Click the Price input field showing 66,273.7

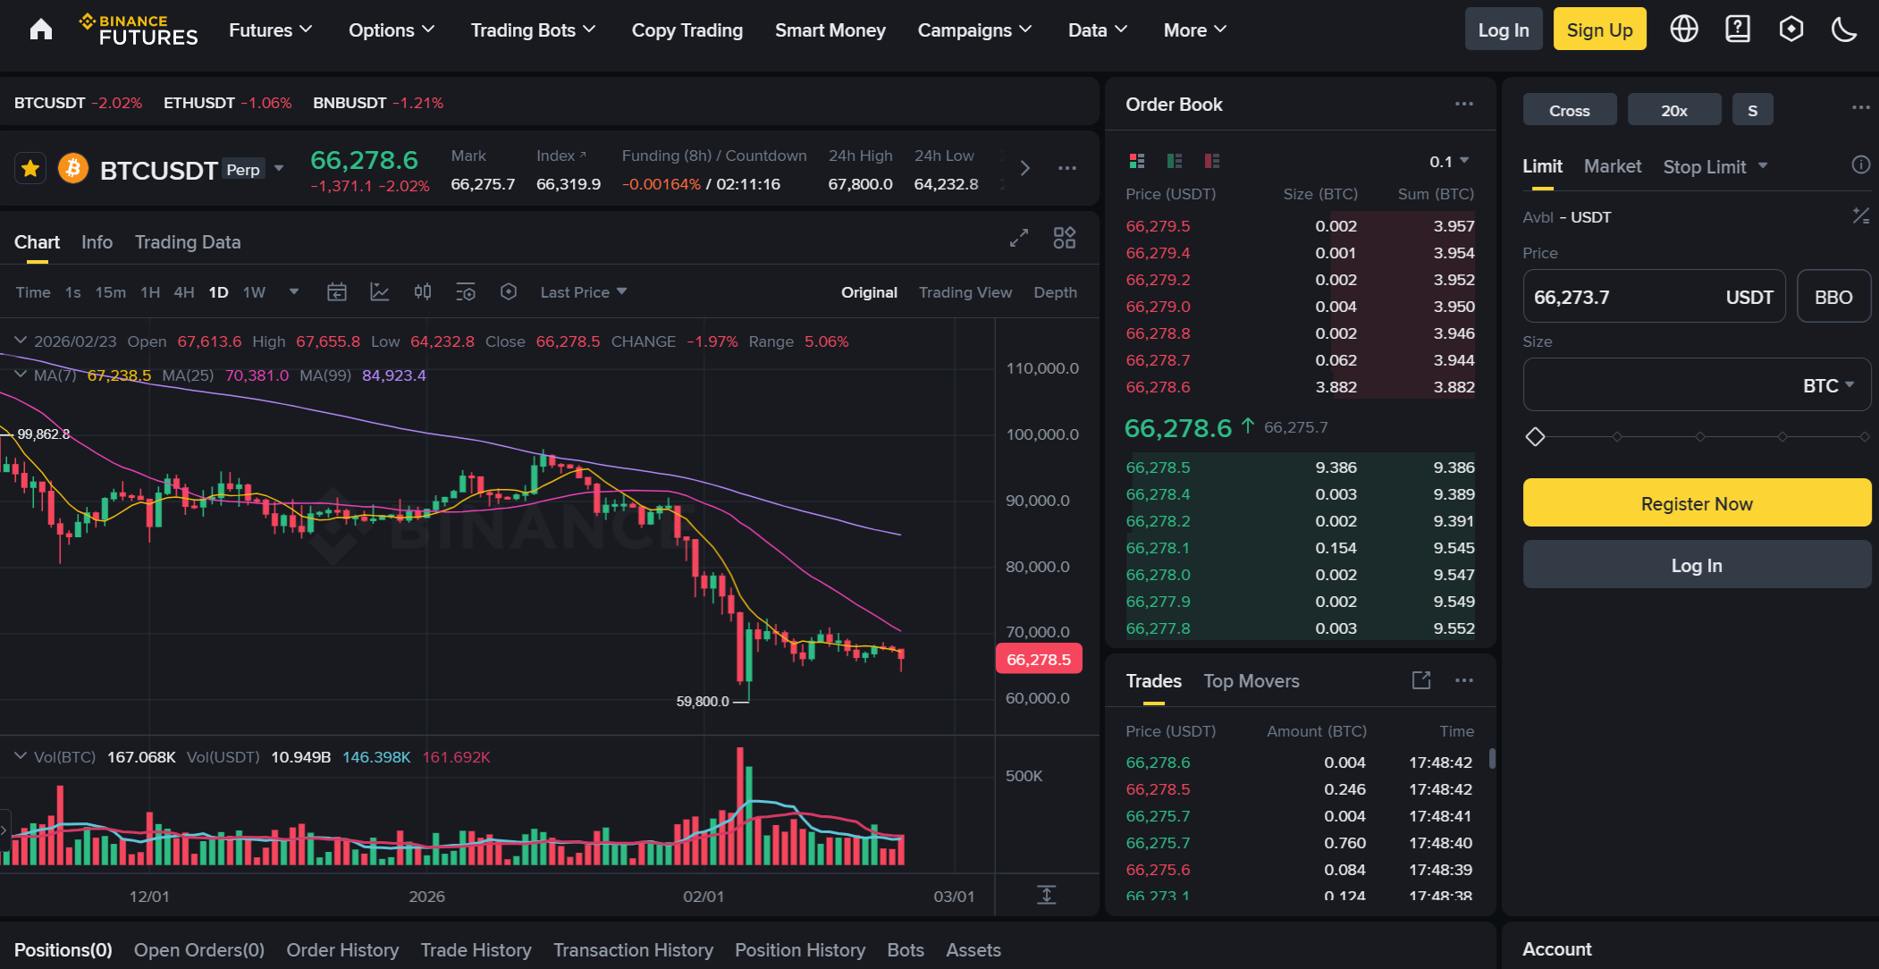1654,296
